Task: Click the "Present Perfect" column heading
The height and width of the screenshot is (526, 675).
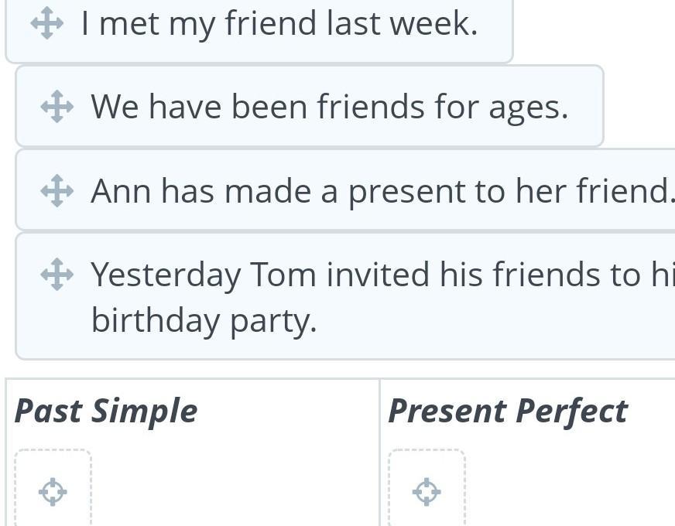Action: click(507, 411)
